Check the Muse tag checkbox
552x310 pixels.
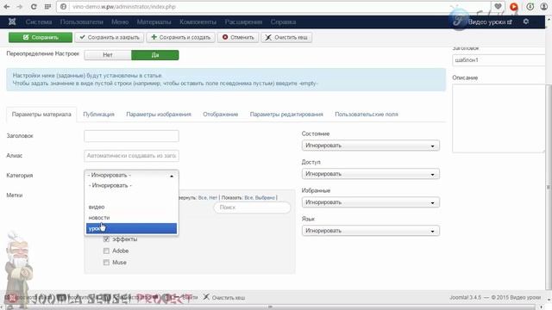coord(106,262)
